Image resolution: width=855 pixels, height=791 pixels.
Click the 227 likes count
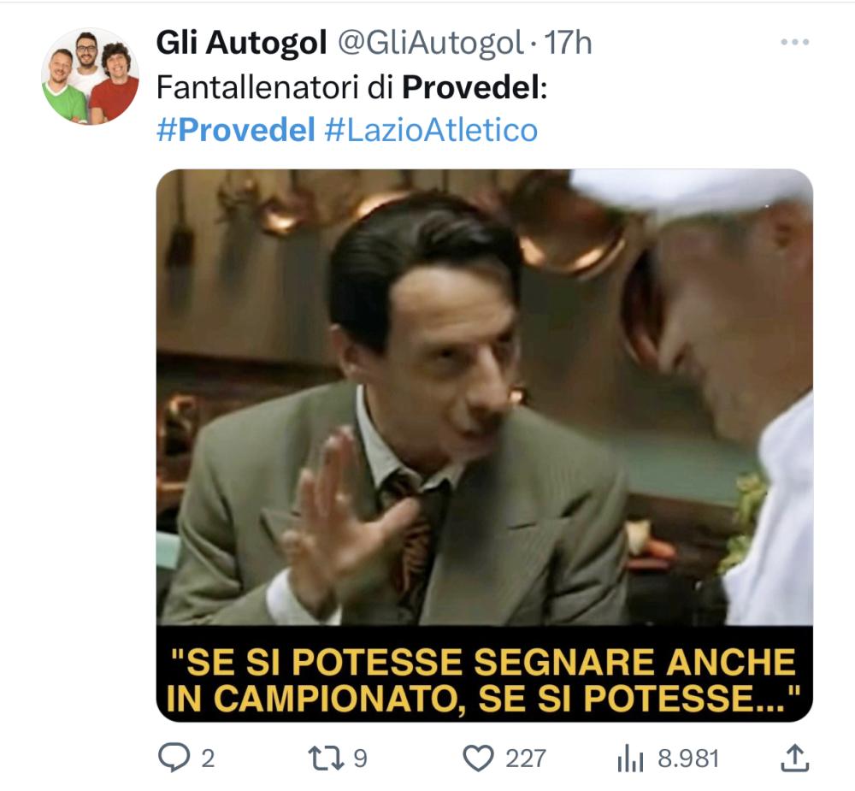(x=525, y=759)
